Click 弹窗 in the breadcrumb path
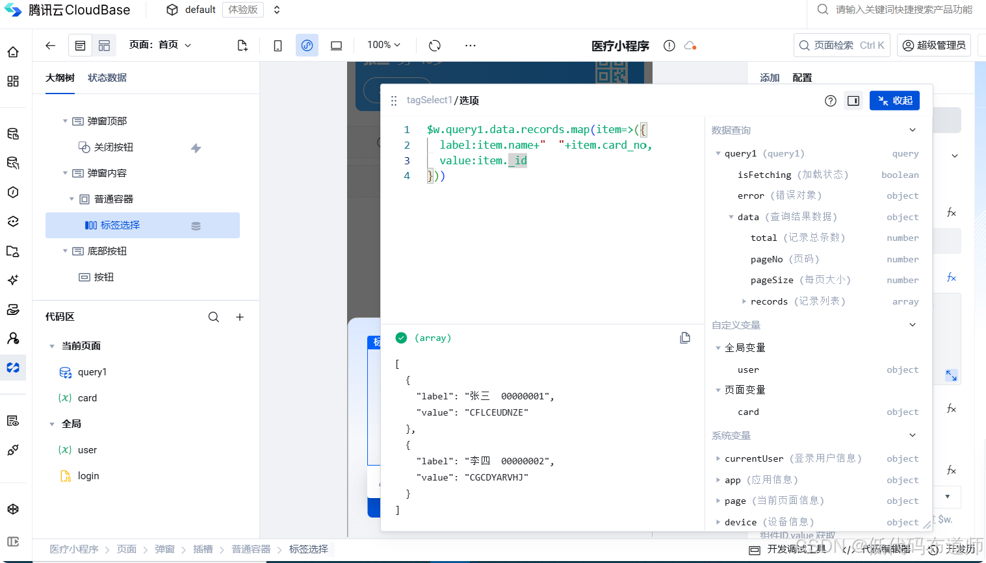The width and height of the screenshot is (986, 563). tap(164, 549)
